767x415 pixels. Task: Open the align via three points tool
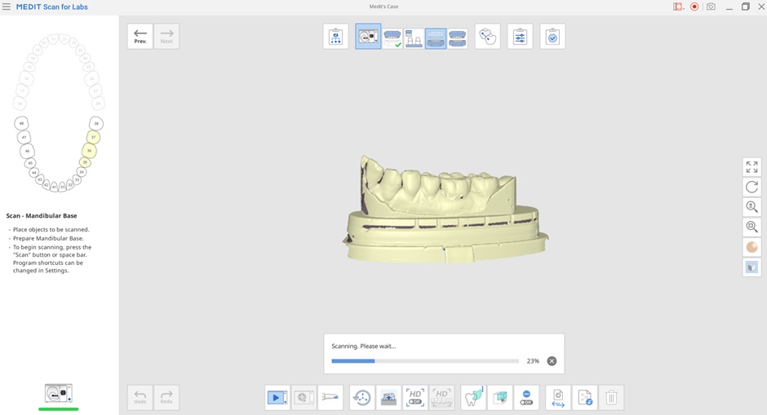[x=362, y=398]
